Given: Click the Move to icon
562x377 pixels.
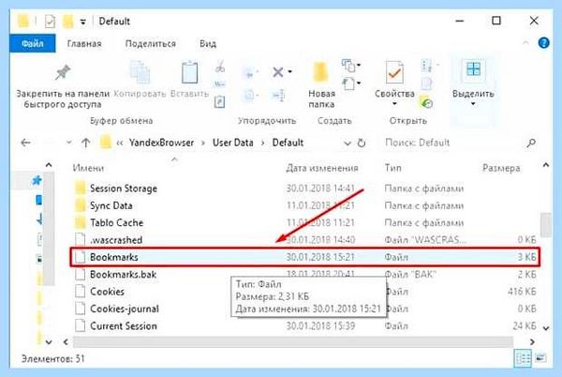Looking at the screenshot, I should tap(249, 73).
